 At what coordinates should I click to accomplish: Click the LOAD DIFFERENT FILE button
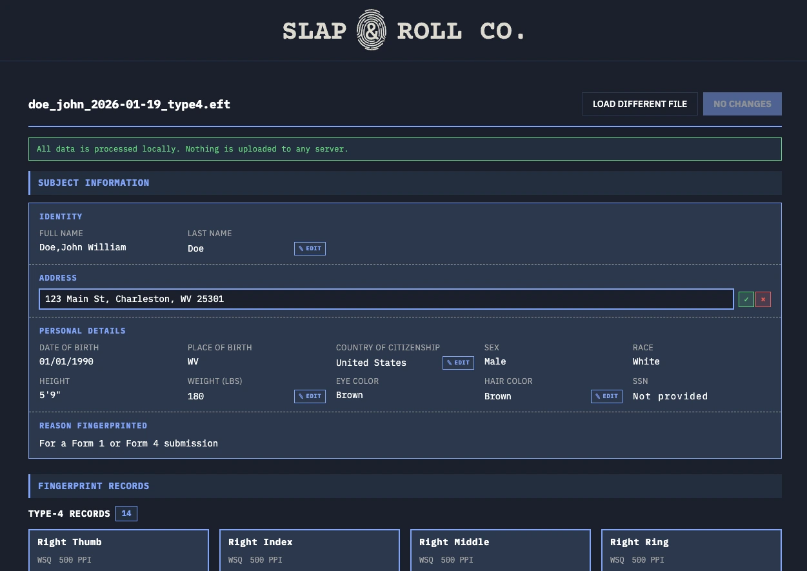pyautogui.click(x=639, y=104)
